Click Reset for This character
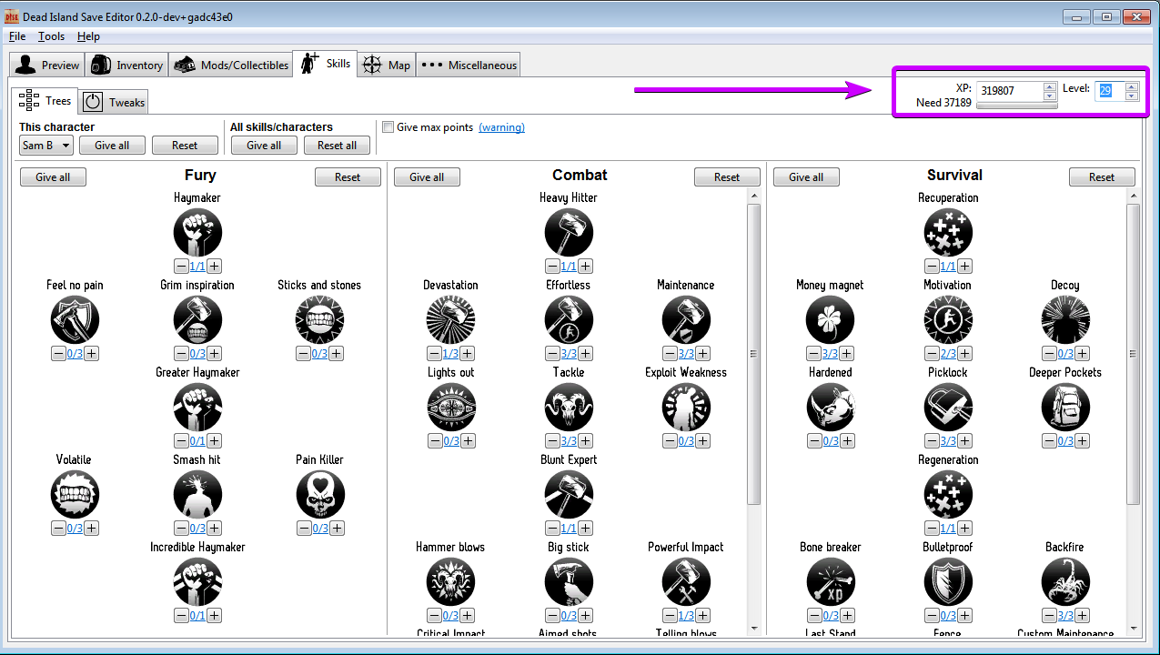This screenshot has height=655, width=1160. (x=185, y=146)
